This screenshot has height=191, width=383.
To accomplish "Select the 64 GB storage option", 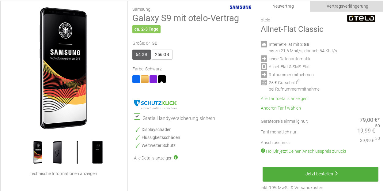I will tap(141, 54).
